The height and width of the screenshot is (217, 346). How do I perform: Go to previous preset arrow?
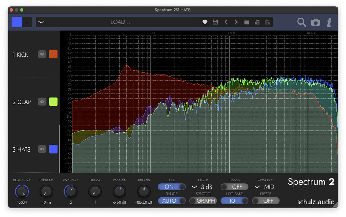pos(226,22)
